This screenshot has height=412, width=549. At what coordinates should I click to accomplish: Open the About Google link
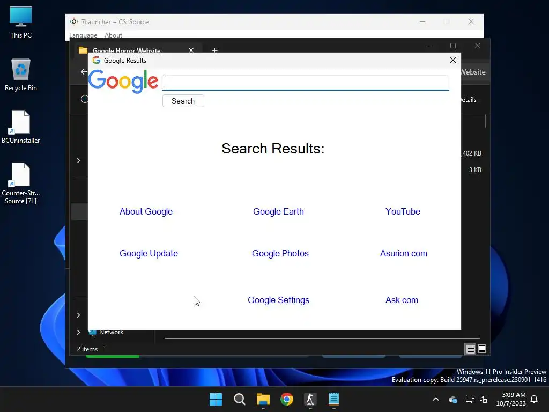pos(146,211)
